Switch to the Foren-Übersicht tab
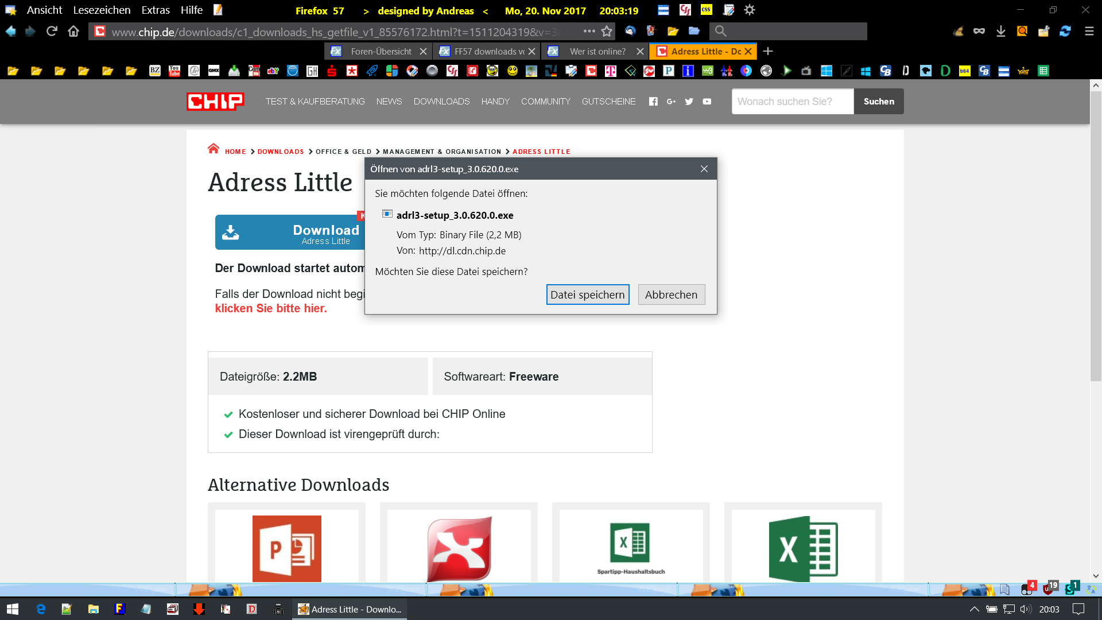 coord(381,52)
